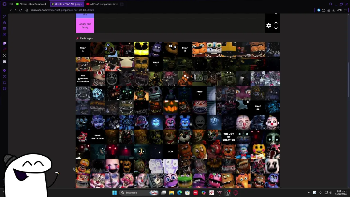Switch to Create a FNaF ALL jumpscares tab
Viewport: 350px width, 197px height.
pyautogui.click(x=67, y=4)
